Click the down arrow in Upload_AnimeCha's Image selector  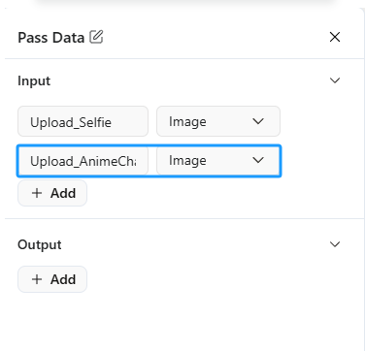tap(258, 160)
